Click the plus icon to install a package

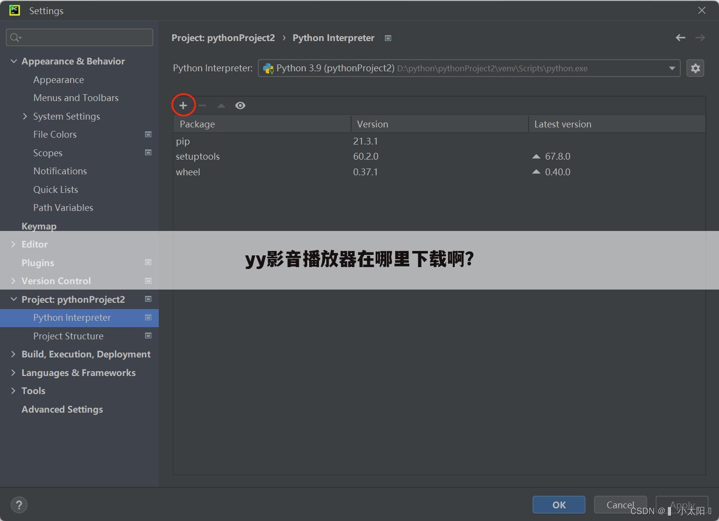click(183, 105)
